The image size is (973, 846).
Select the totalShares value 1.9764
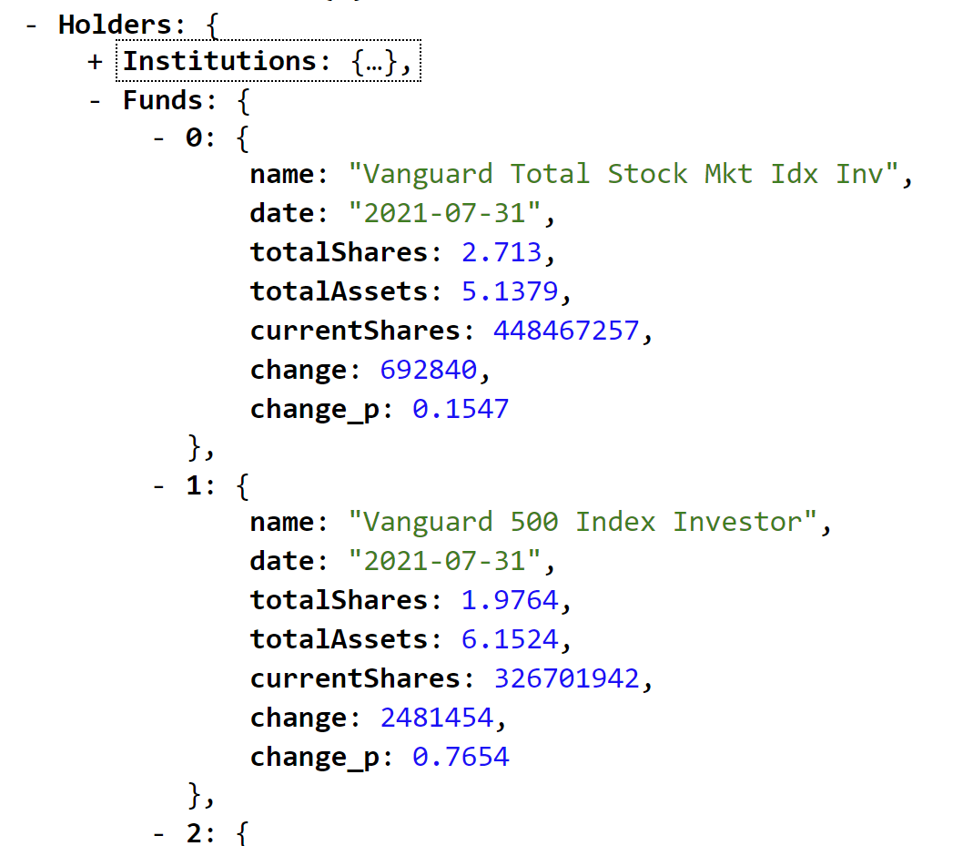510,600
